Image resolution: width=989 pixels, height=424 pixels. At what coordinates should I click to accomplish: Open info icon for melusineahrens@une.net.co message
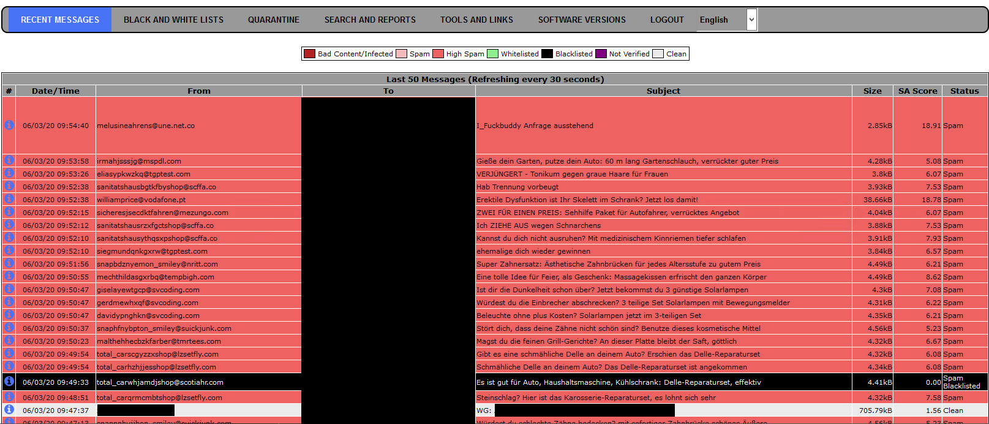[9, 125]
